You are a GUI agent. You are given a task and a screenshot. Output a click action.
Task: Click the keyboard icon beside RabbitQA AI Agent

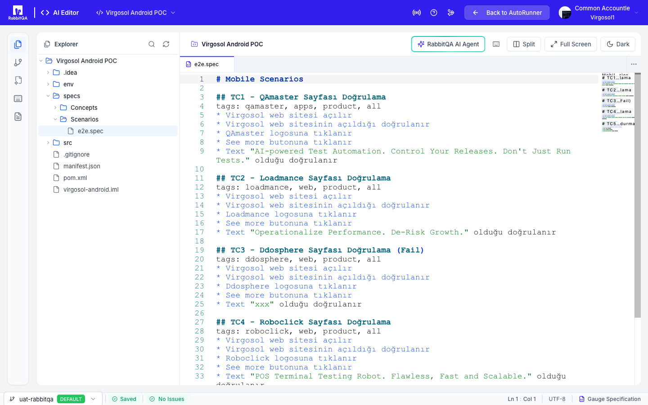[x=496, y=44]
